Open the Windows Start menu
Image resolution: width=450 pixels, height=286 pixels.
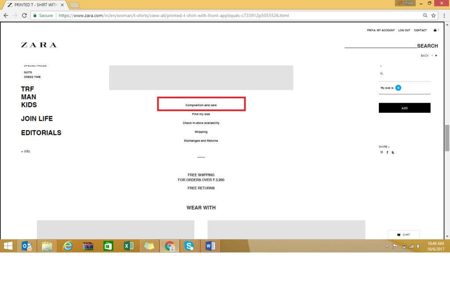(8, 246)
